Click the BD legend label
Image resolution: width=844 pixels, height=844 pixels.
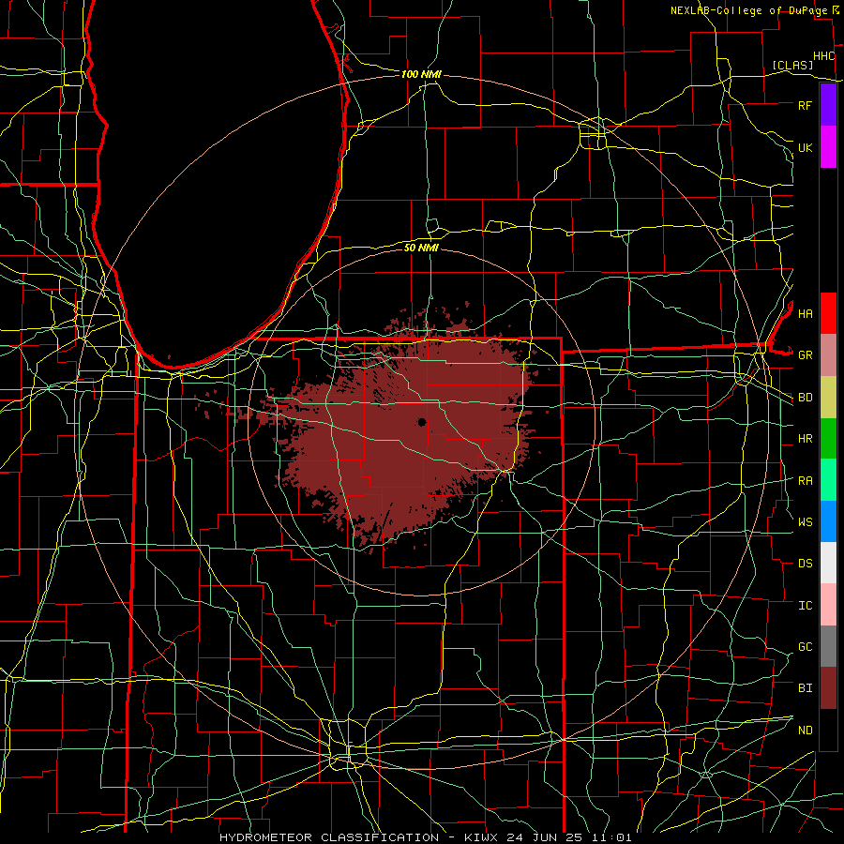pos(805,398)
